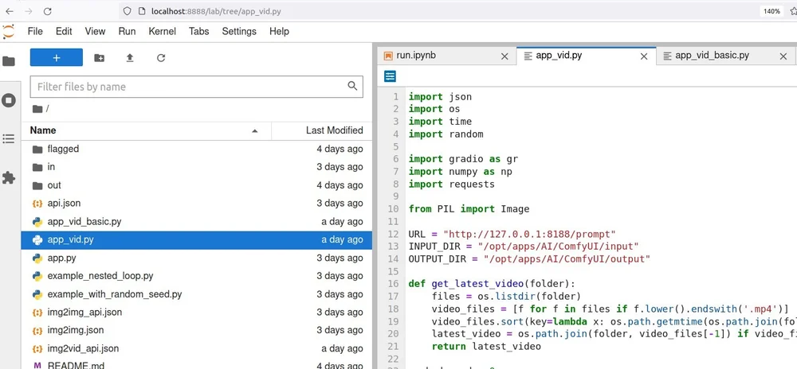The height and width of the screenshot is (369, 797).
Task: Open the Kernel menu
Action: click(162, 32)
